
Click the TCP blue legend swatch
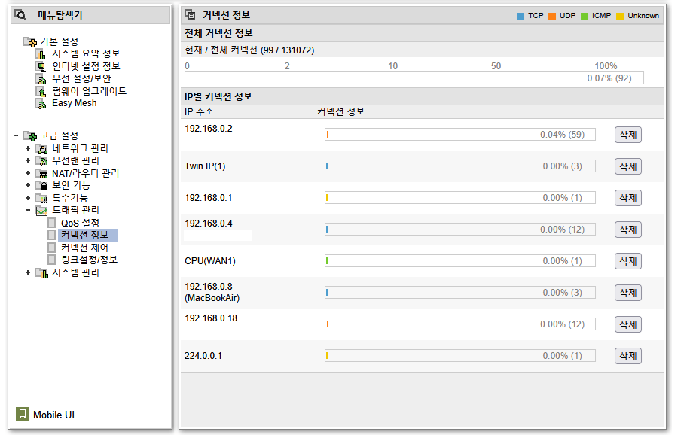tap(521, 17)
